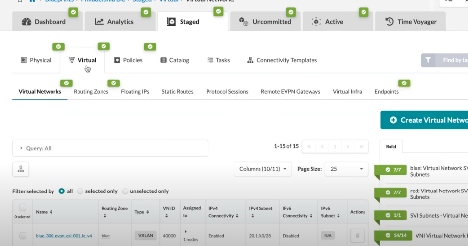Screen dimensions: 468x246
Task: Switch to the Active tab
Action: coord(338,22)
